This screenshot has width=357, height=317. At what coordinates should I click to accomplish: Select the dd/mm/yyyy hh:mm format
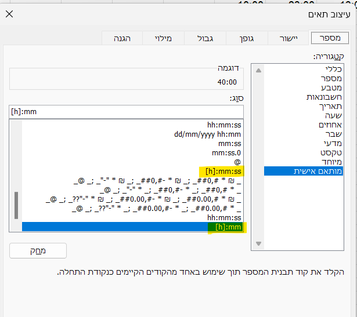tap(132, 134)
